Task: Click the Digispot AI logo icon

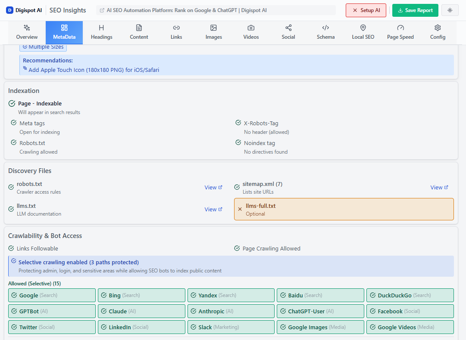Action: click(x=10, y=10)
